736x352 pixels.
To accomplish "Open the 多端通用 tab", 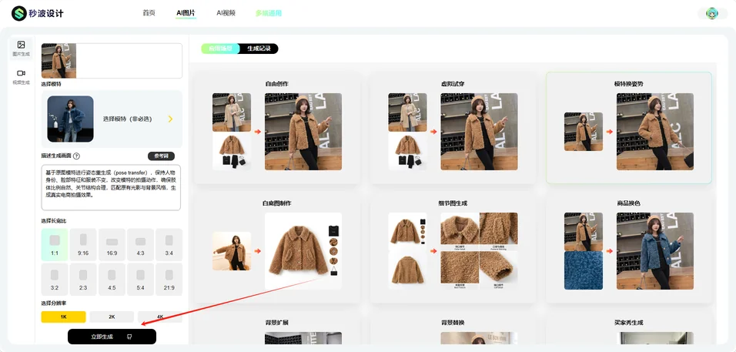I will pyautogui.click(x=269, y=13).
